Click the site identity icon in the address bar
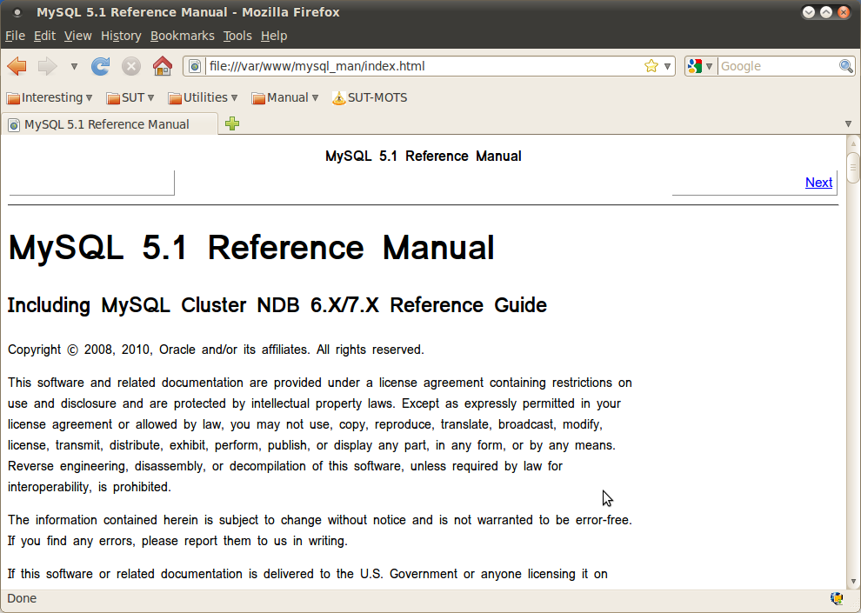861x613 pixels. pos(195,66)
